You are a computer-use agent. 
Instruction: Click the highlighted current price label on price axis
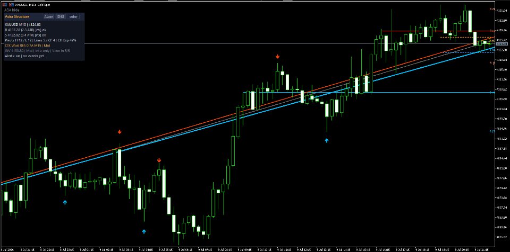point(502,43)
